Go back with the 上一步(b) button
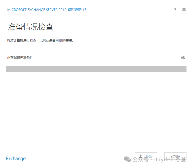This screenshot has height=167, width=192. (x=146, y=156)
